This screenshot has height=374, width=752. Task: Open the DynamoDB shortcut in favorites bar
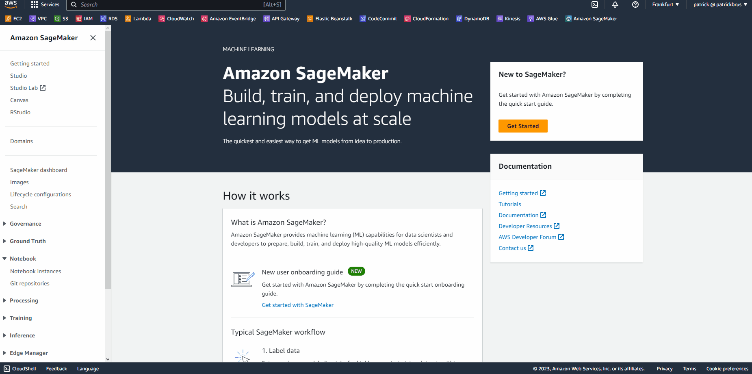[x=472, y=19]
